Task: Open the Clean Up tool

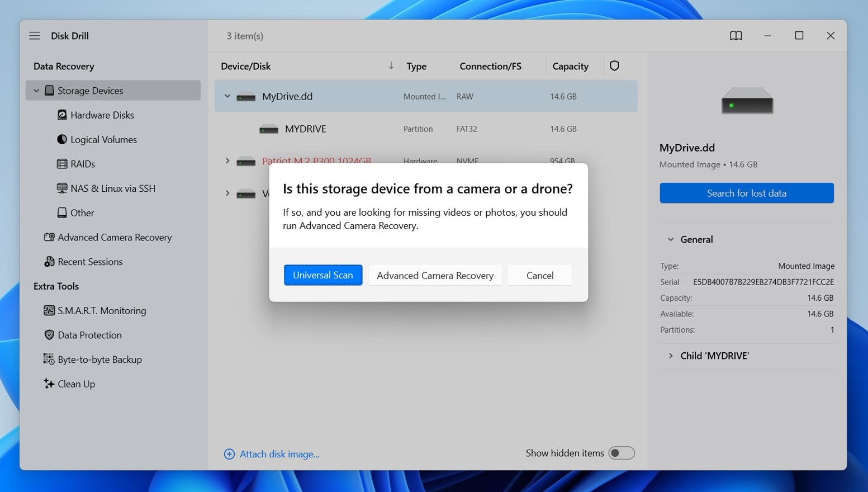Action: (76, 384)
